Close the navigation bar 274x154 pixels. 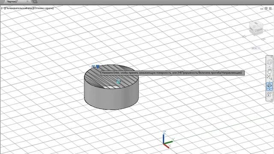tap(271, 57)
